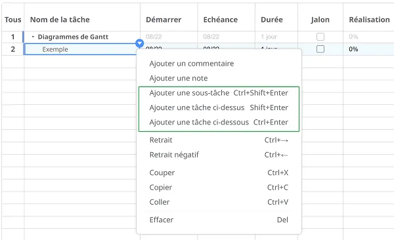394x240 pixels.
Task: Select Ajouter une tâche ci-dessus
Action: [219, 108]
